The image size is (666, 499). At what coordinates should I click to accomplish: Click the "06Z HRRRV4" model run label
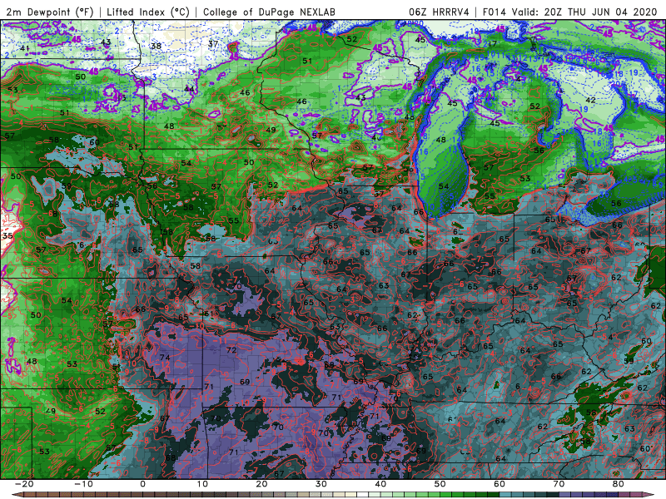click(x=439, y=12)
